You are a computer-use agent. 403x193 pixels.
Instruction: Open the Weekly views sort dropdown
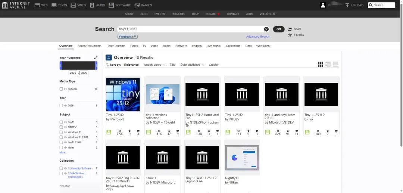click(x=154, y=65)
